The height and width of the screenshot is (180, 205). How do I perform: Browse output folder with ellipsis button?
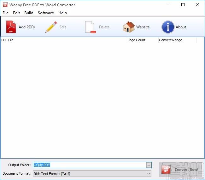click(149, 165)
